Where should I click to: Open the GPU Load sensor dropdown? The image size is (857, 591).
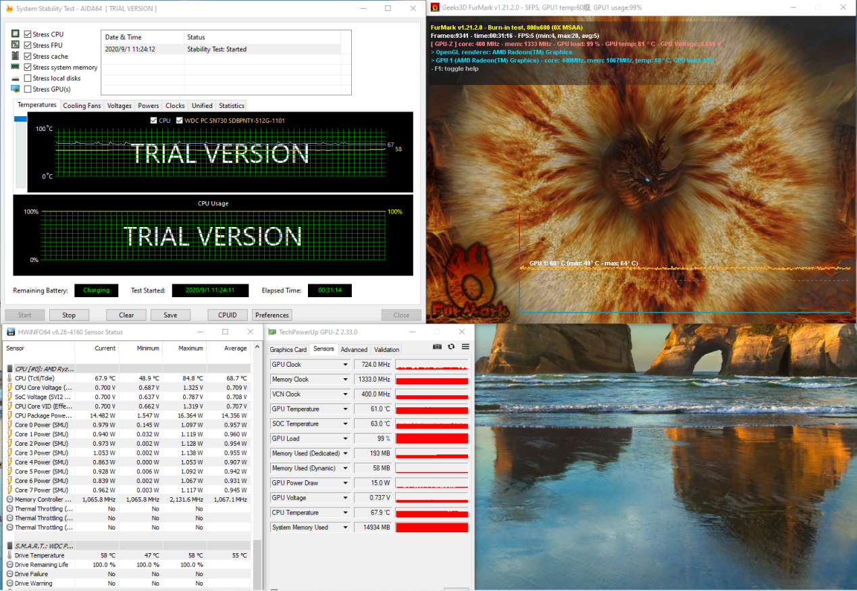click(345, 438)
